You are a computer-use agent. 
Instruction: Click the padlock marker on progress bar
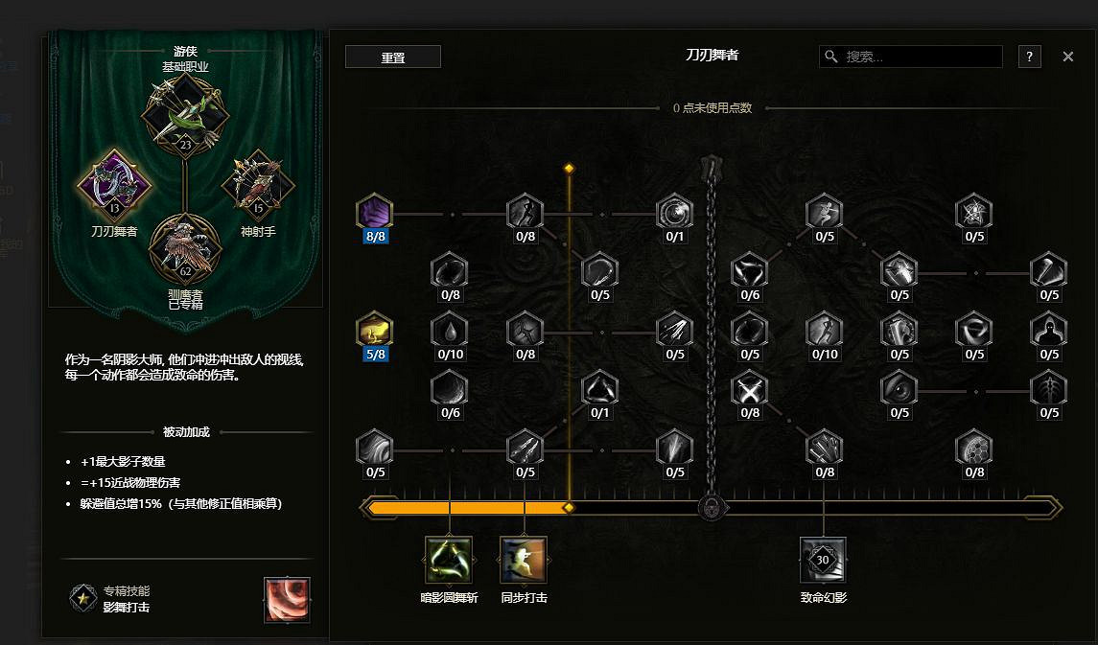[x=711, y=507]
